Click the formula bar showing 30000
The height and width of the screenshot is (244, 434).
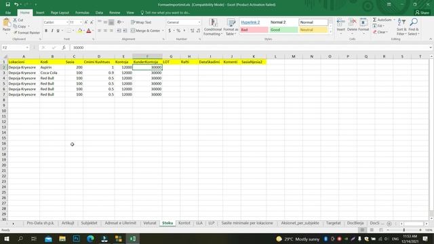[249, 47]
